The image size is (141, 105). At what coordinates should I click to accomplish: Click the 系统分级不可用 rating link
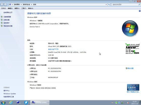coord(53,49)
